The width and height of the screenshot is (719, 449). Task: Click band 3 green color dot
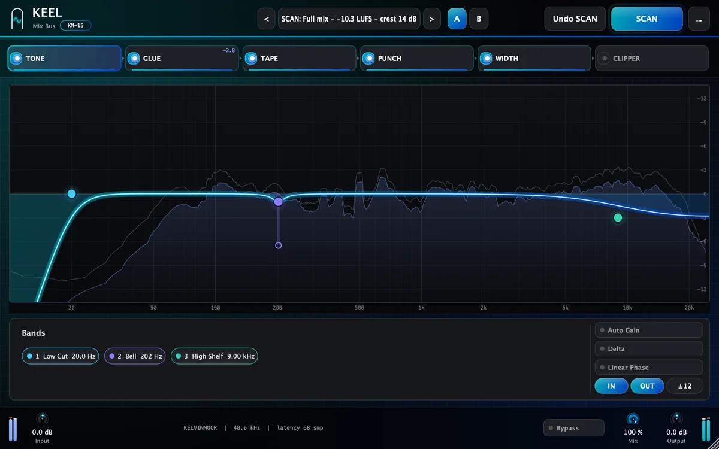pyautogui.click(x=178, y=356)
